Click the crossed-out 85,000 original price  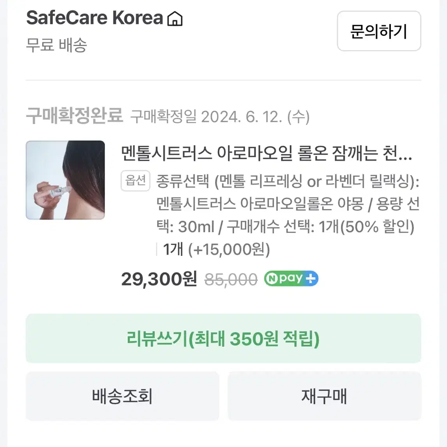point(231,279)
